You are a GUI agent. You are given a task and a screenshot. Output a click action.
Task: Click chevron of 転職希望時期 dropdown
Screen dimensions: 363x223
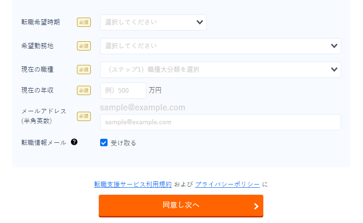200,22
